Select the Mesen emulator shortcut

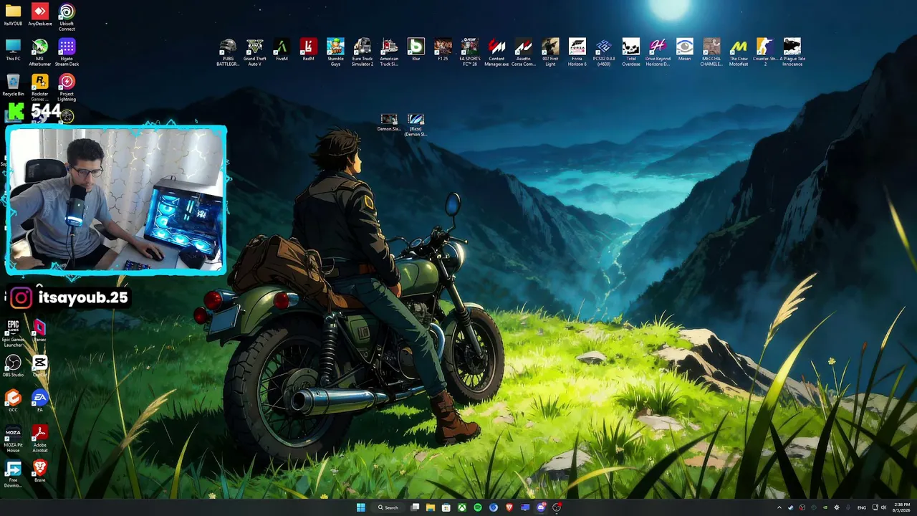click(x=684, y=50)
